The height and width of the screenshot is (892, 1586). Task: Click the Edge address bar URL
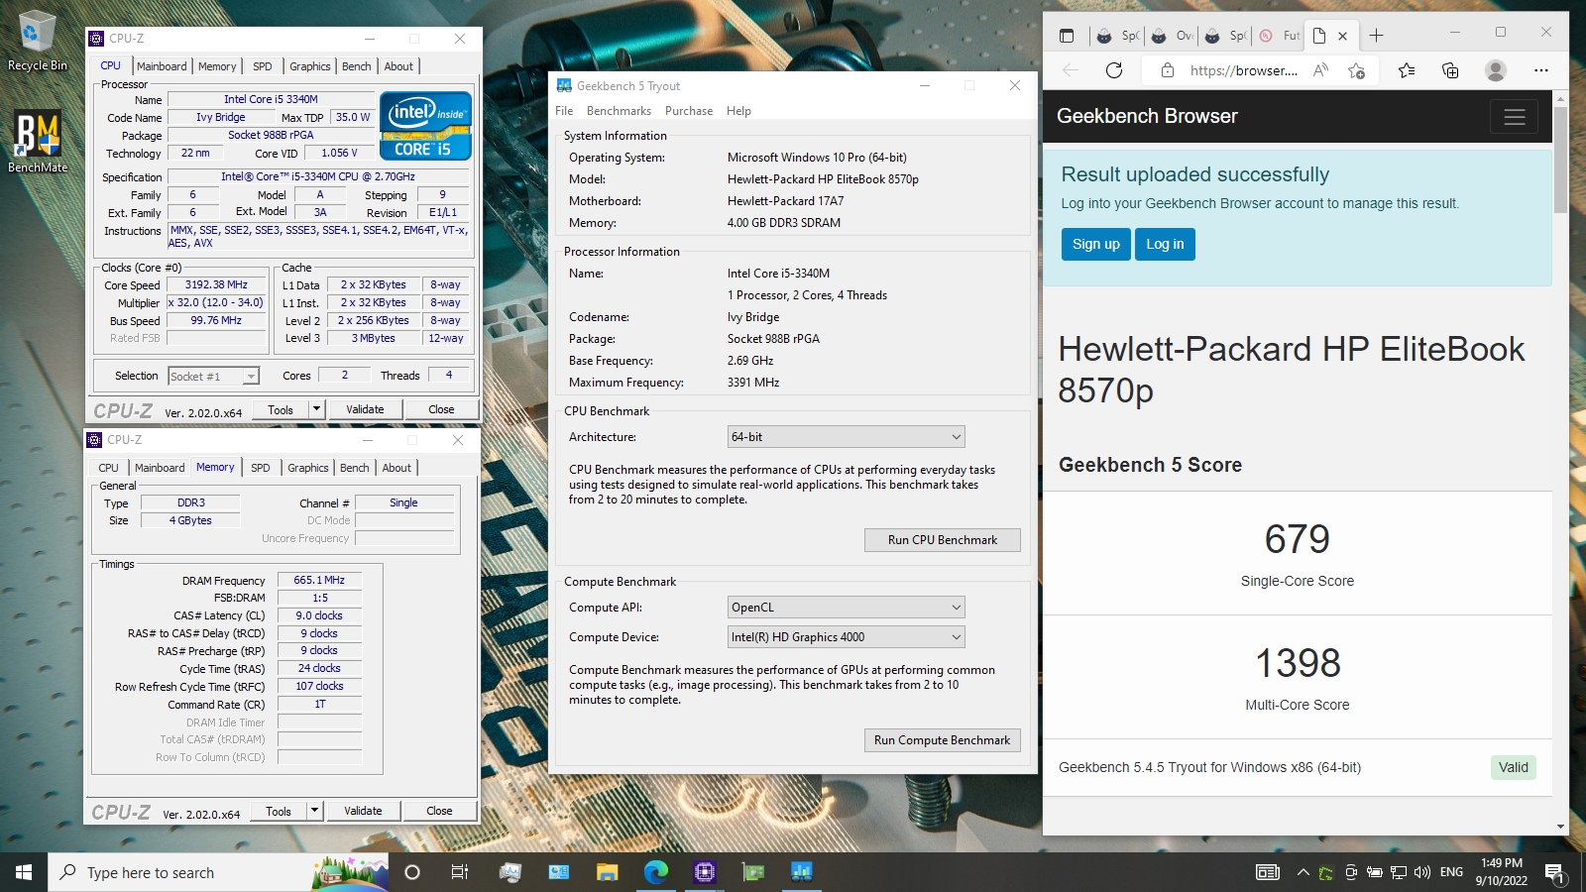(1243, 70)
